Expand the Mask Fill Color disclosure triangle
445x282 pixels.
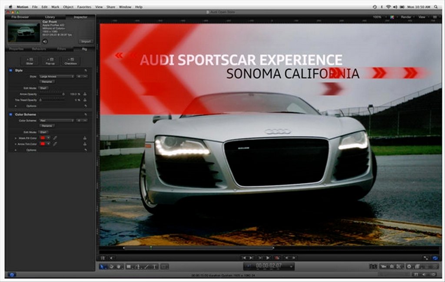pyautogui.click(x=16, y=138)
